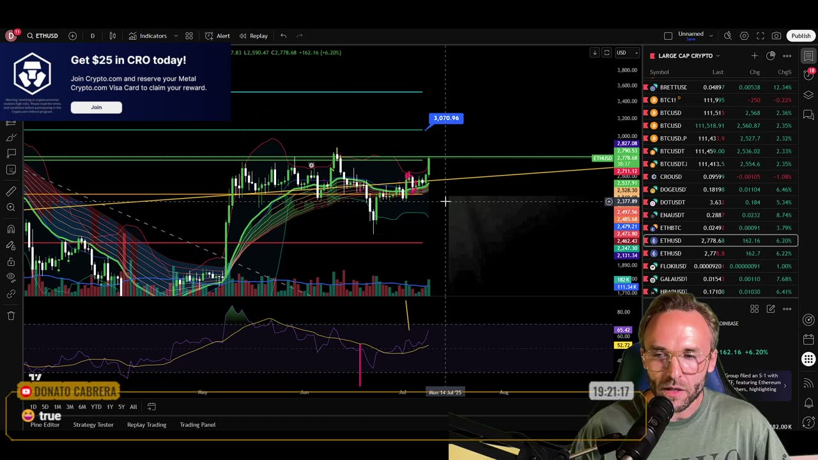818x460 pixels.
Task: Enter fullscreen mode
Action: tap(760, 36)
